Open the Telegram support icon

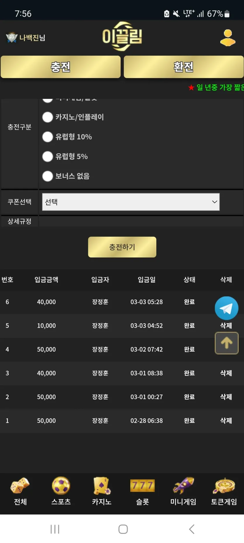pyautogui.click(x=226, y=308)
